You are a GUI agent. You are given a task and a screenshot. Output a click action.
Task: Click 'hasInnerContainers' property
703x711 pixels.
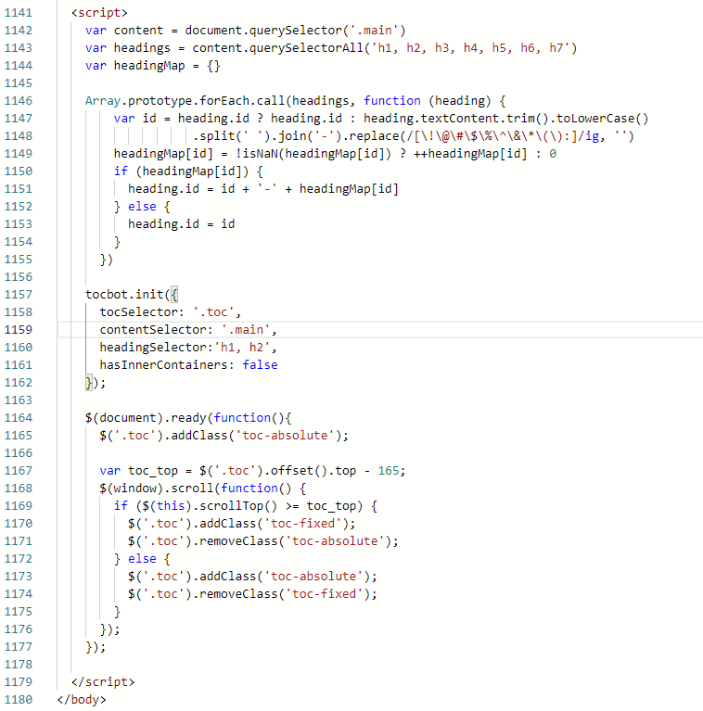pyautogui.click(x=163, y=365)
